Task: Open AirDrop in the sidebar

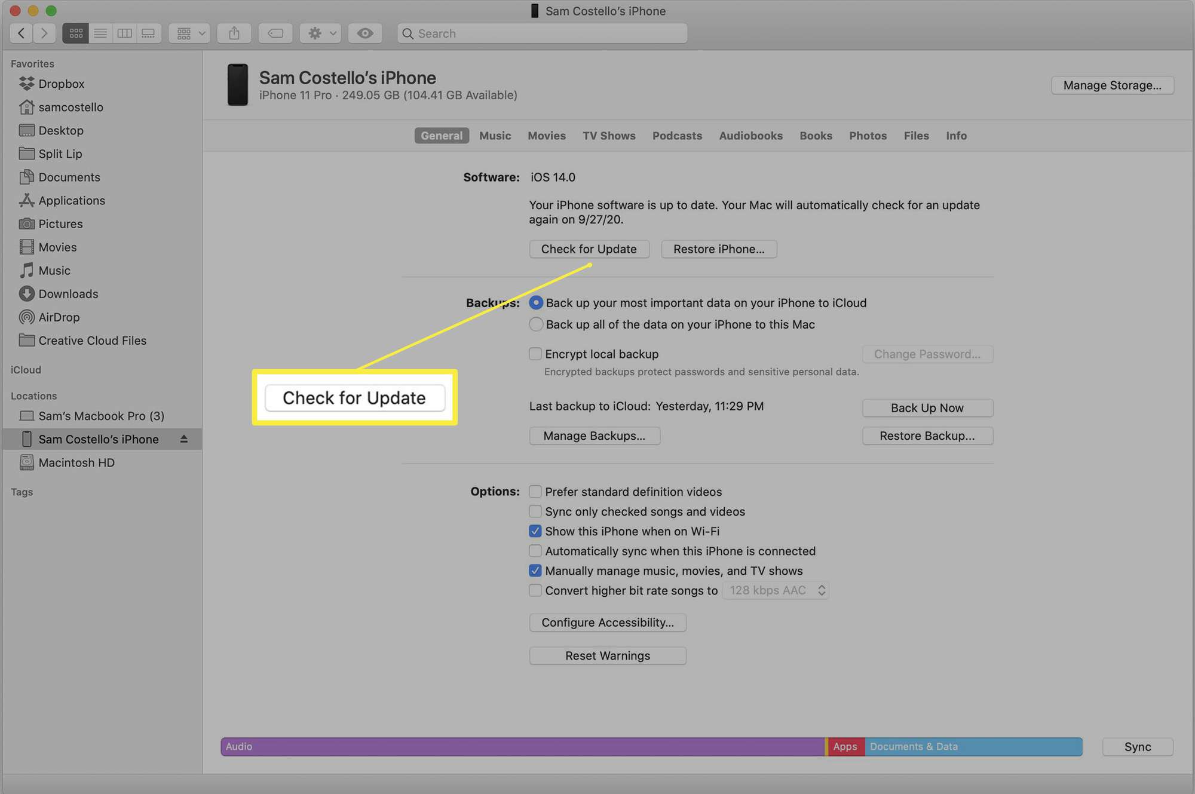Action: 59,317
